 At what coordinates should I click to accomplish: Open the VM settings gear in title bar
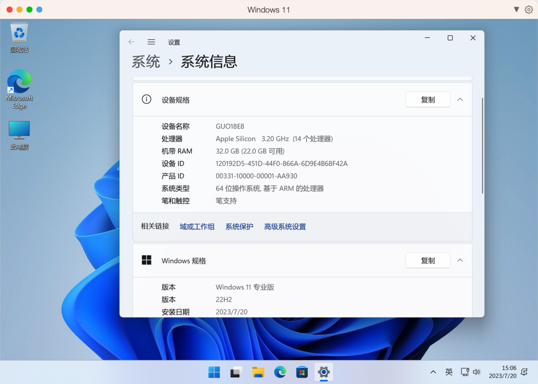[x=529, y=10]
